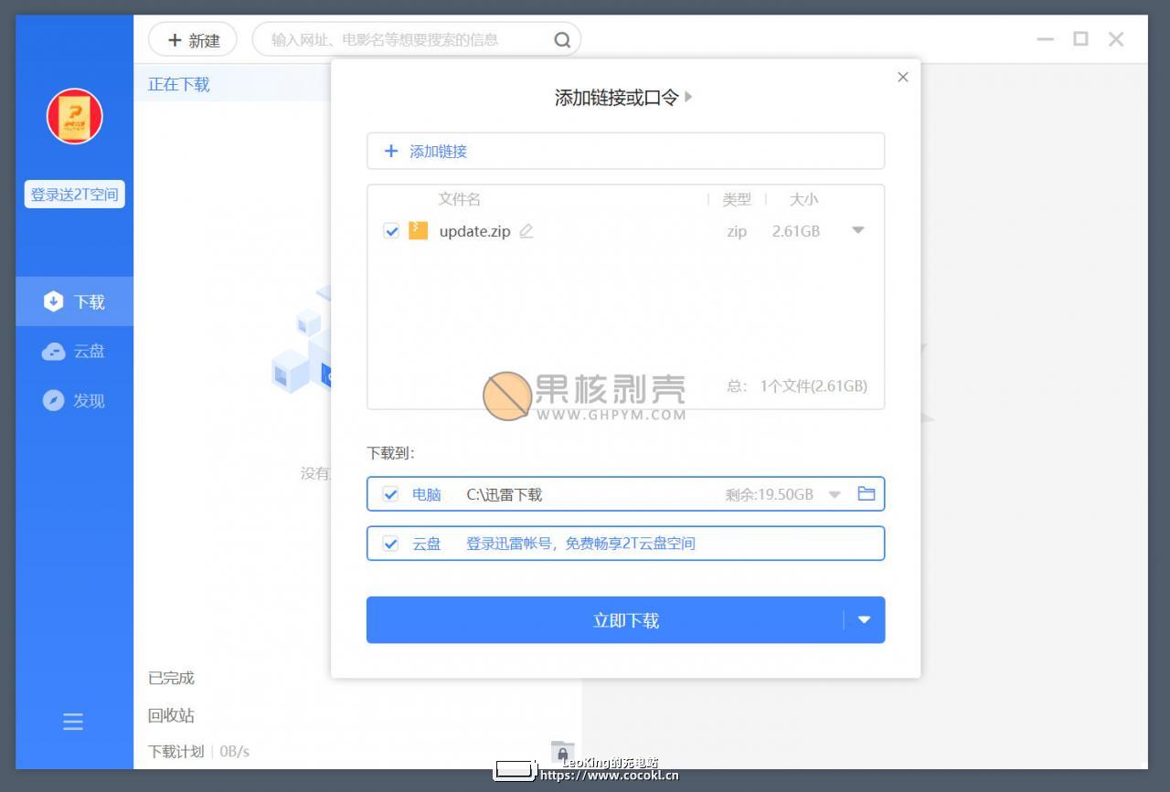The width and height of the screenshot is (1170, 792).
Task: Open the folder browse icon for download path
Action: tap(866, 494)
